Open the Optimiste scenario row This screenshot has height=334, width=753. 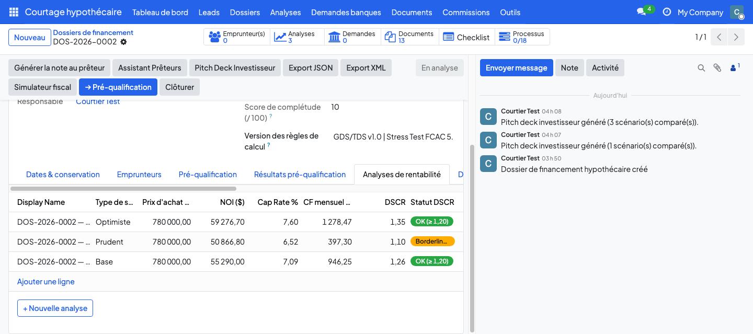(236, 222)
